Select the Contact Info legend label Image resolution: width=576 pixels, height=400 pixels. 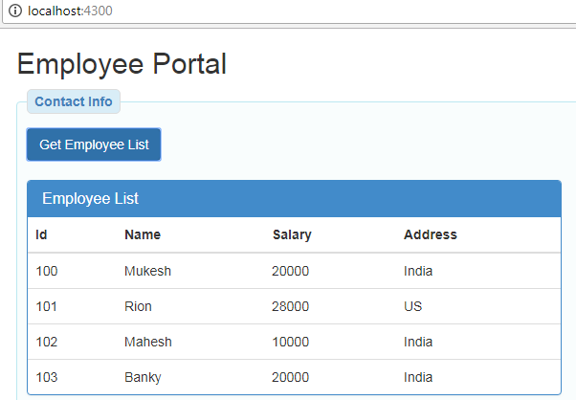click(x=74, y=101)
